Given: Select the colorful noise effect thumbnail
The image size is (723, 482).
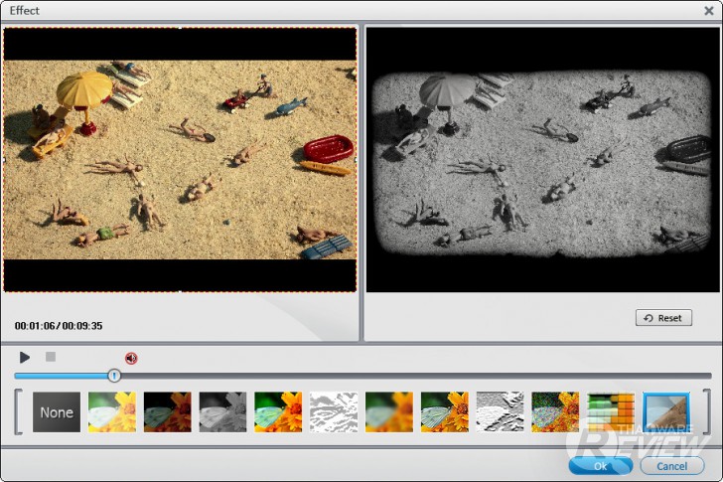Looking at the screenshot, I should [x=555, y=411].
